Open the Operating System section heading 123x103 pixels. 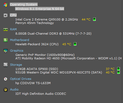pyautogui.click(x=24, y=5)
